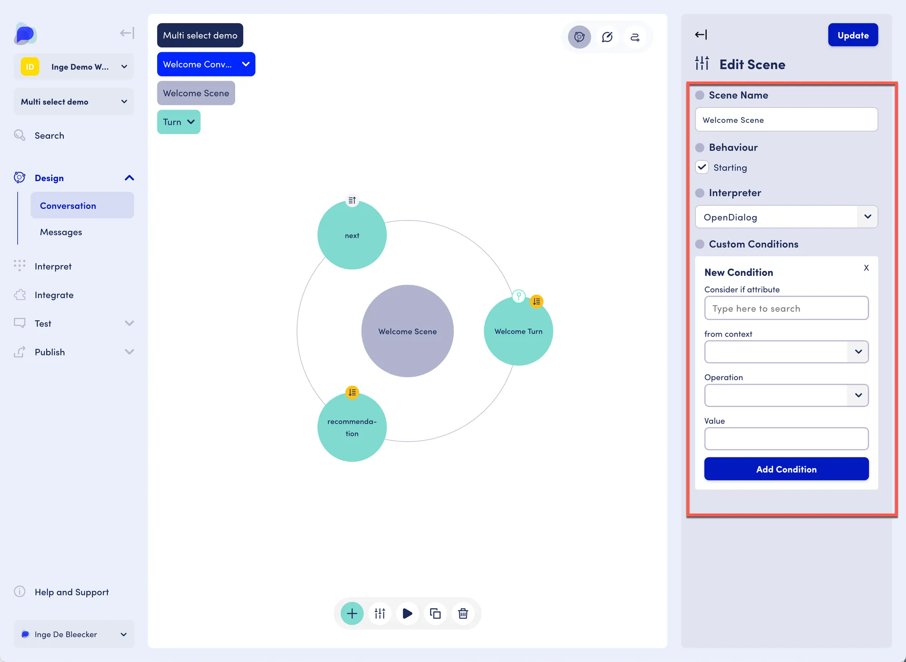Screen dimensions: 906x662
Task: Click the Design section icon
Action: [x=19, y=177]
